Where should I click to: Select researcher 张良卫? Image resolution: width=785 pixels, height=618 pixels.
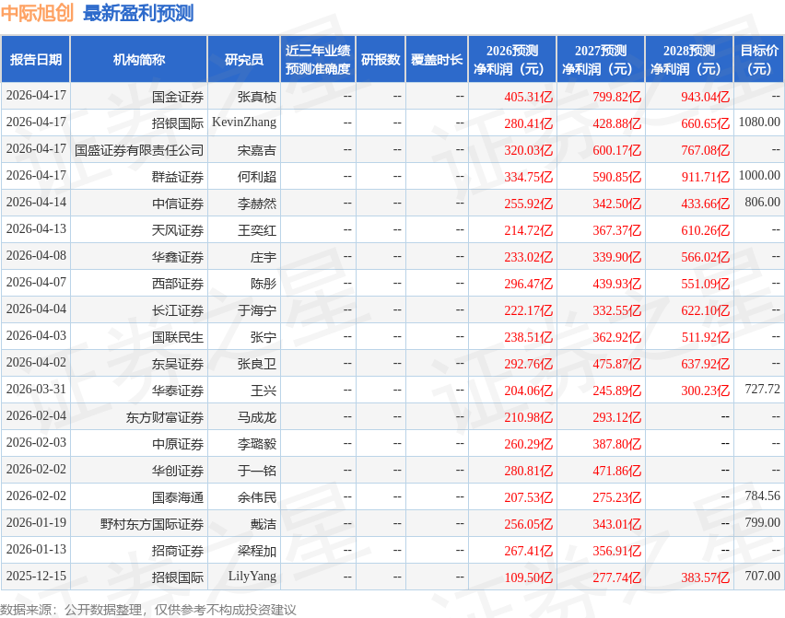257,364
